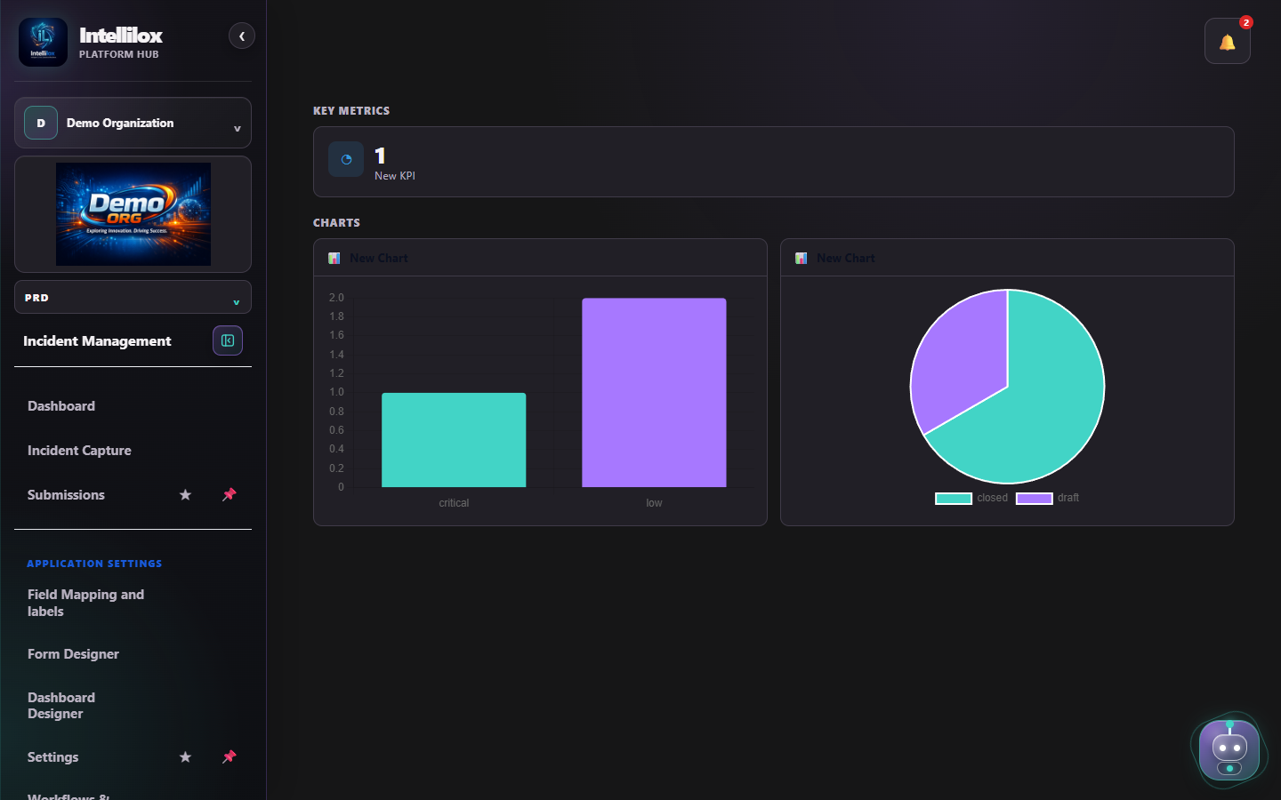Expand the Demo Organization dropdown

tap(133, 123)
